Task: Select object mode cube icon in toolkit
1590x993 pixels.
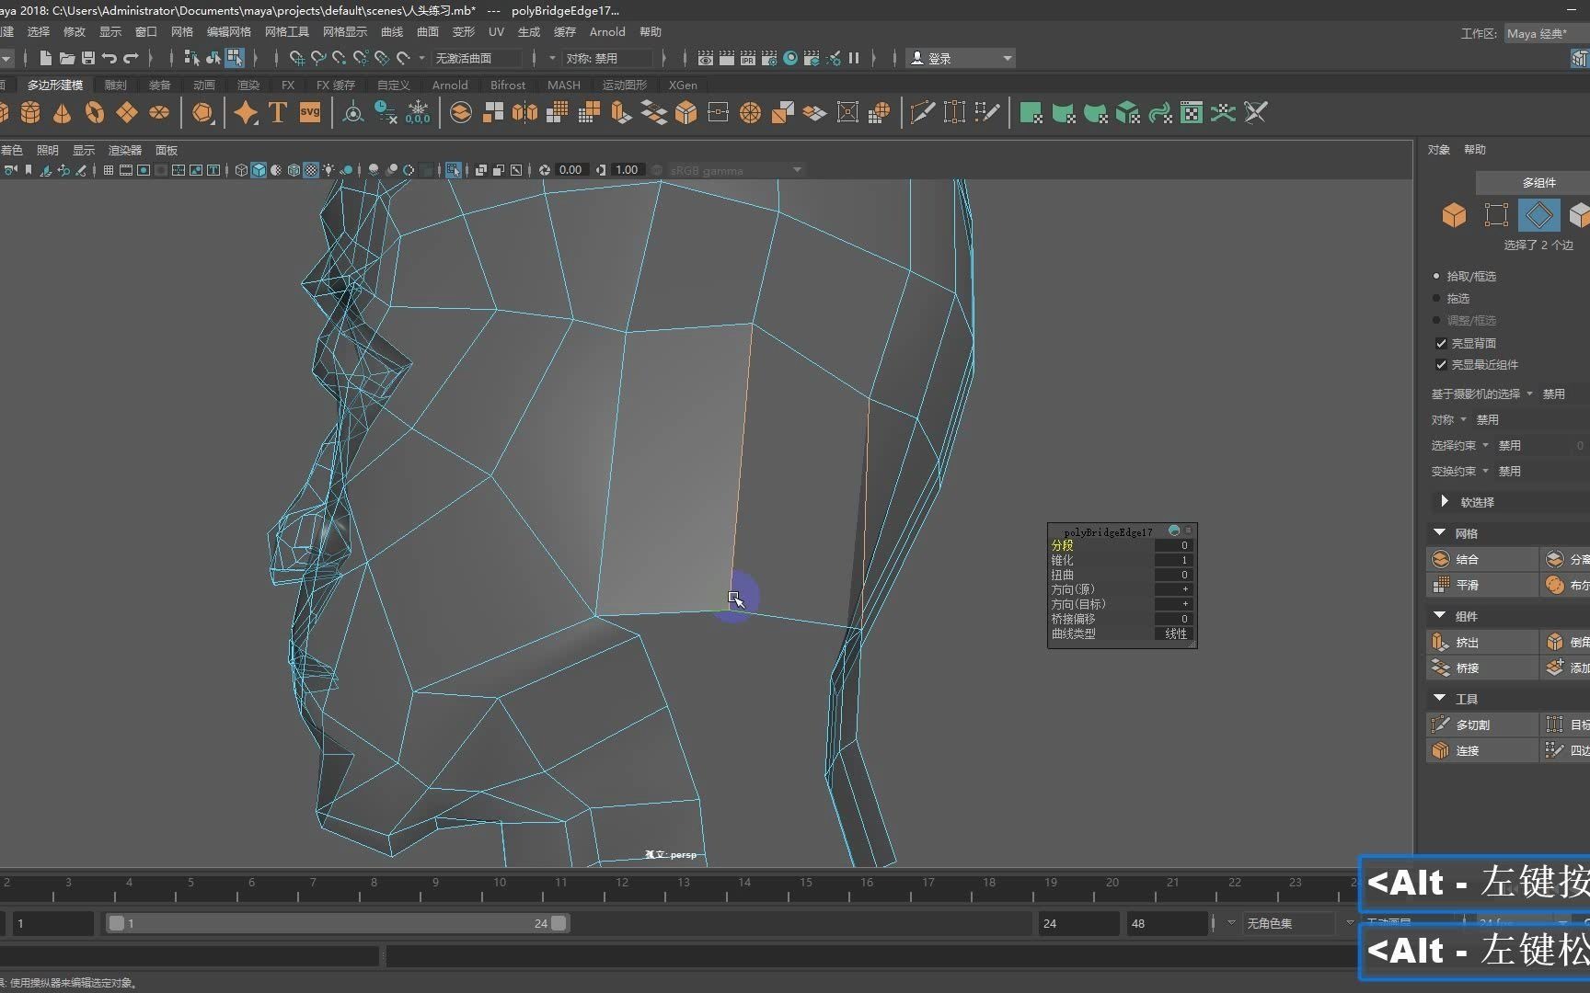Action: [x=1454, y=215]
